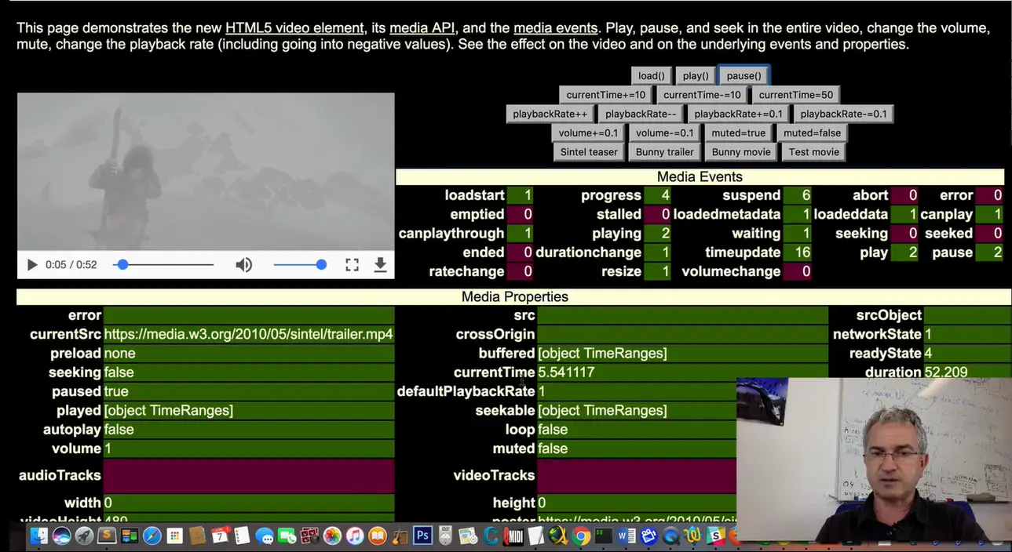
Task: Open Microsoft Word from the dock
Action: coord(626,536)
